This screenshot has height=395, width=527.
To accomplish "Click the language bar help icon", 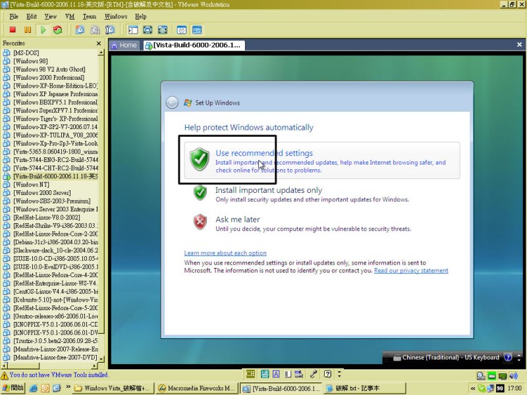I will point(327,374).
